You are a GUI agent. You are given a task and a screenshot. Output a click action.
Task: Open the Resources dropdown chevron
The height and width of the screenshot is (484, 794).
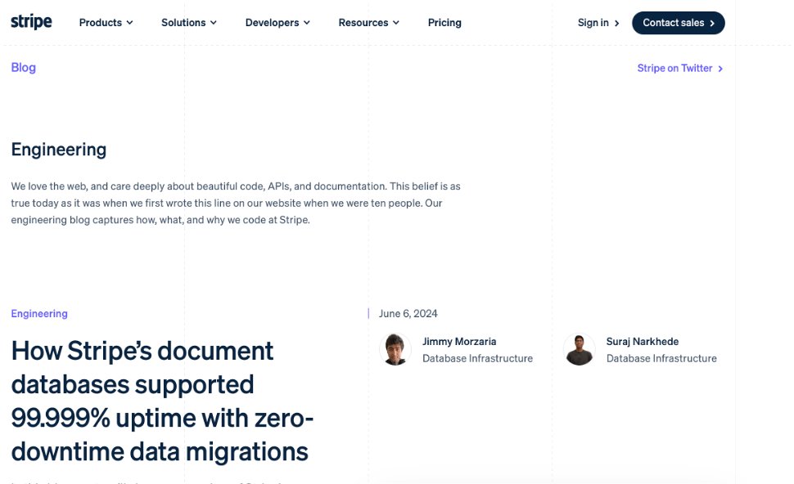point(396,23)
